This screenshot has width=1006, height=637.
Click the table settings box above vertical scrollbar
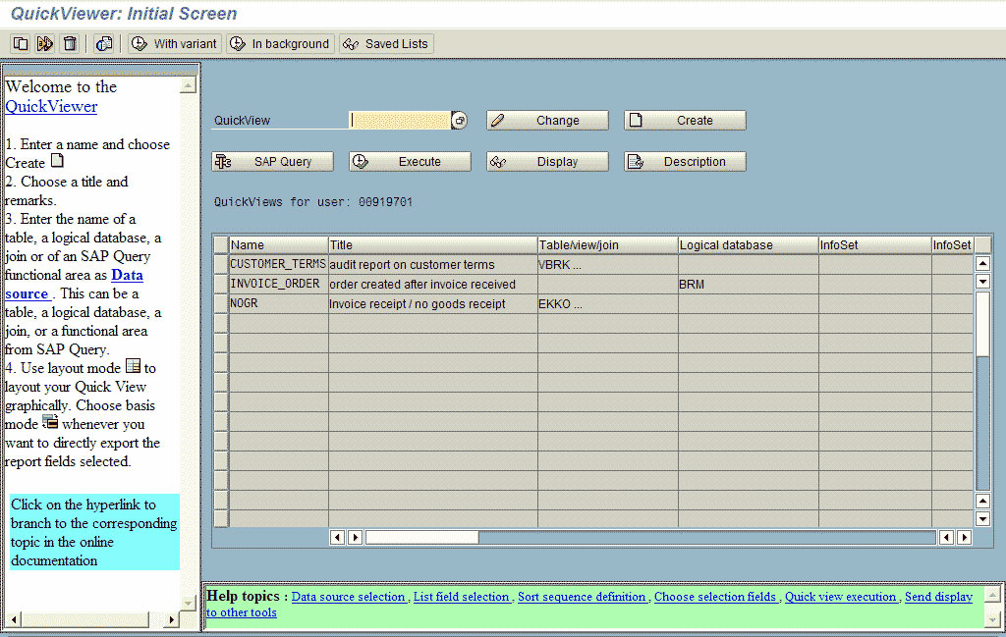click(x=982, y=244)
